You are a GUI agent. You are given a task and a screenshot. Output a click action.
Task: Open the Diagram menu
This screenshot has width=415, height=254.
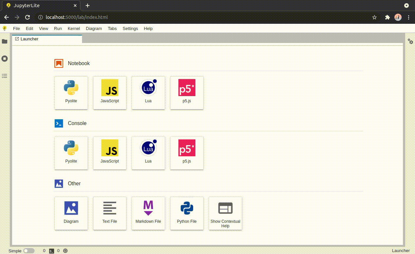point(94,29)
